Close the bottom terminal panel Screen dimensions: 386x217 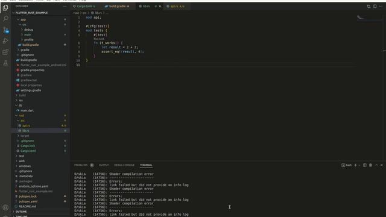382,165
